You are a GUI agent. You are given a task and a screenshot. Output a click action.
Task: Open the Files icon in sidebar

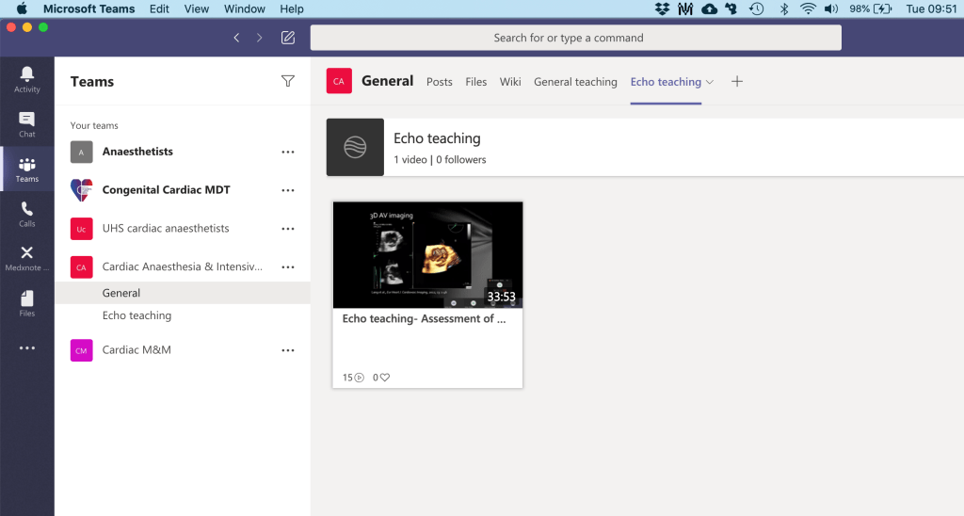click(26, 303)
